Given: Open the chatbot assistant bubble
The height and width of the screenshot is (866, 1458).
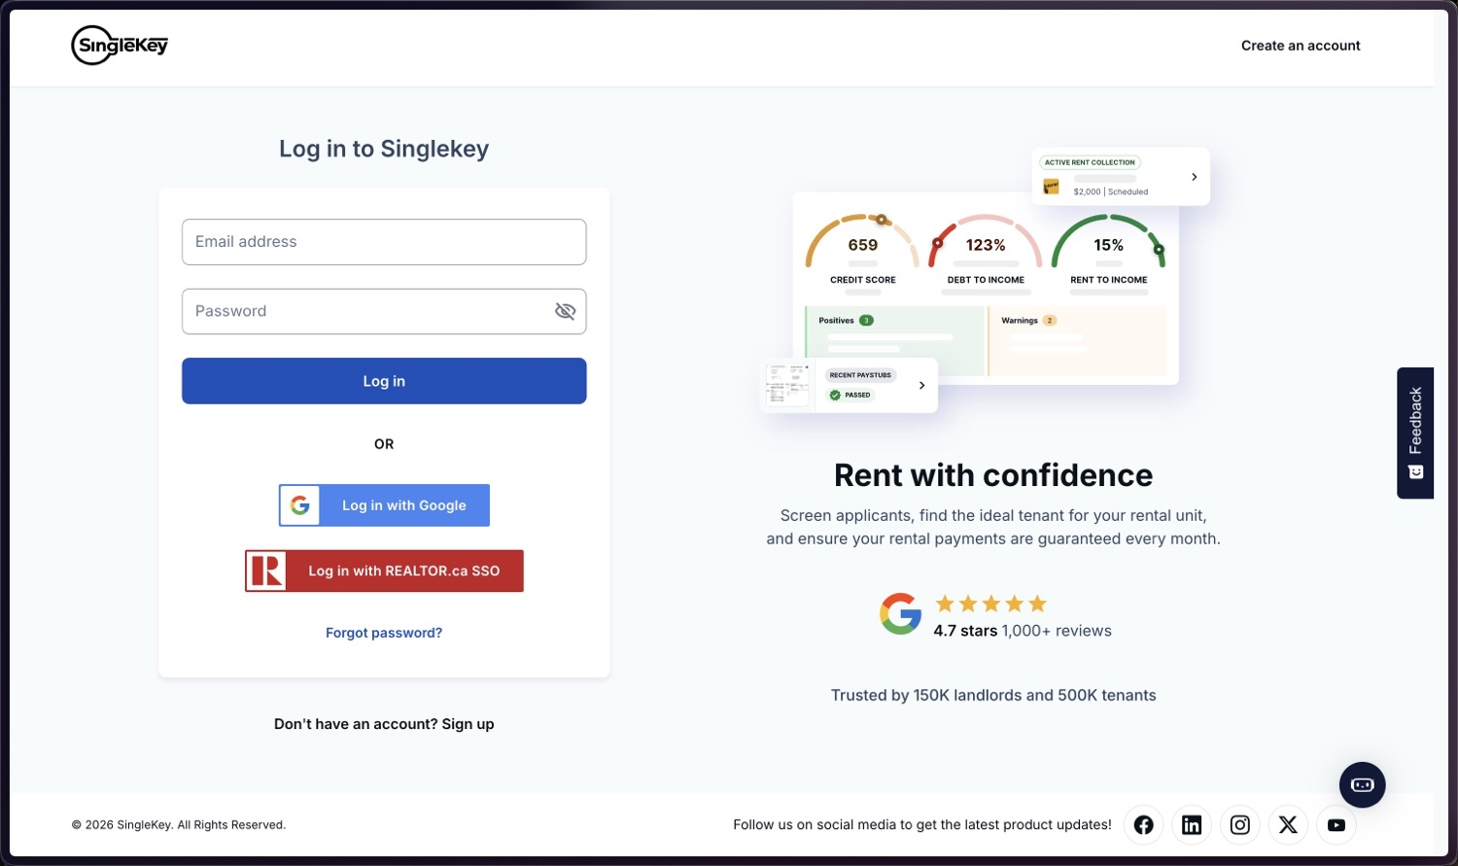Looking at the screenshot, I should (1363, 785).
